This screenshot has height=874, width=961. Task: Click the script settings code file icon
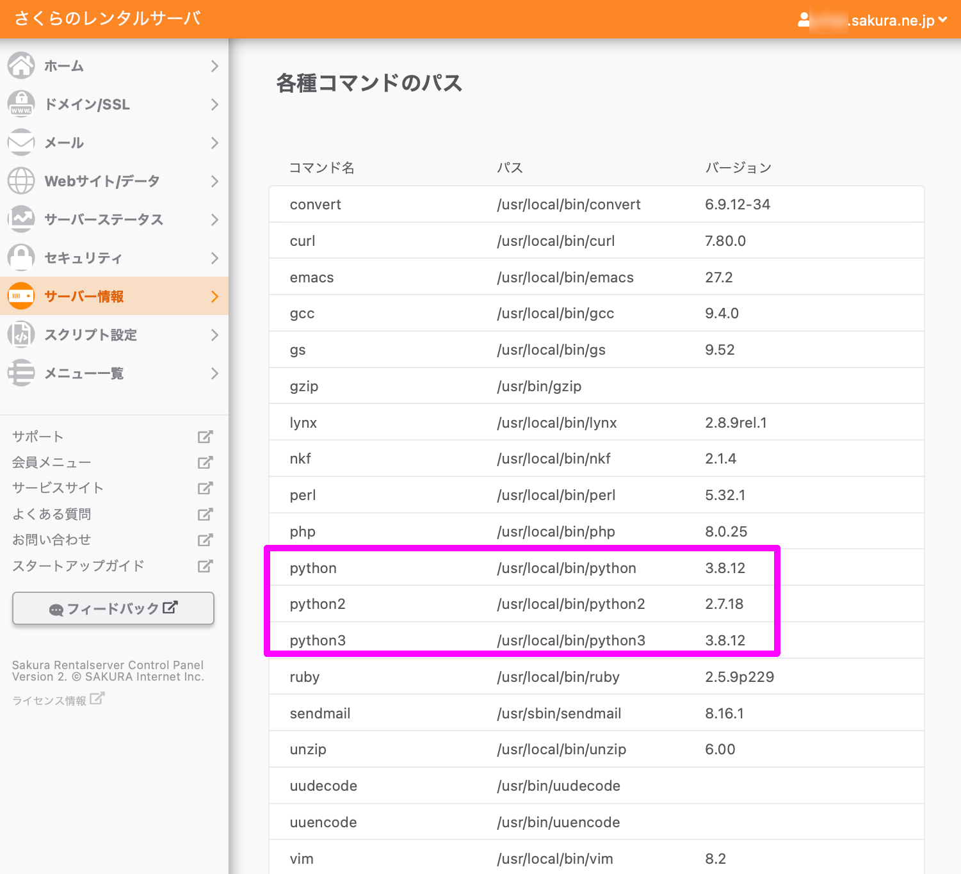(21, 334)
